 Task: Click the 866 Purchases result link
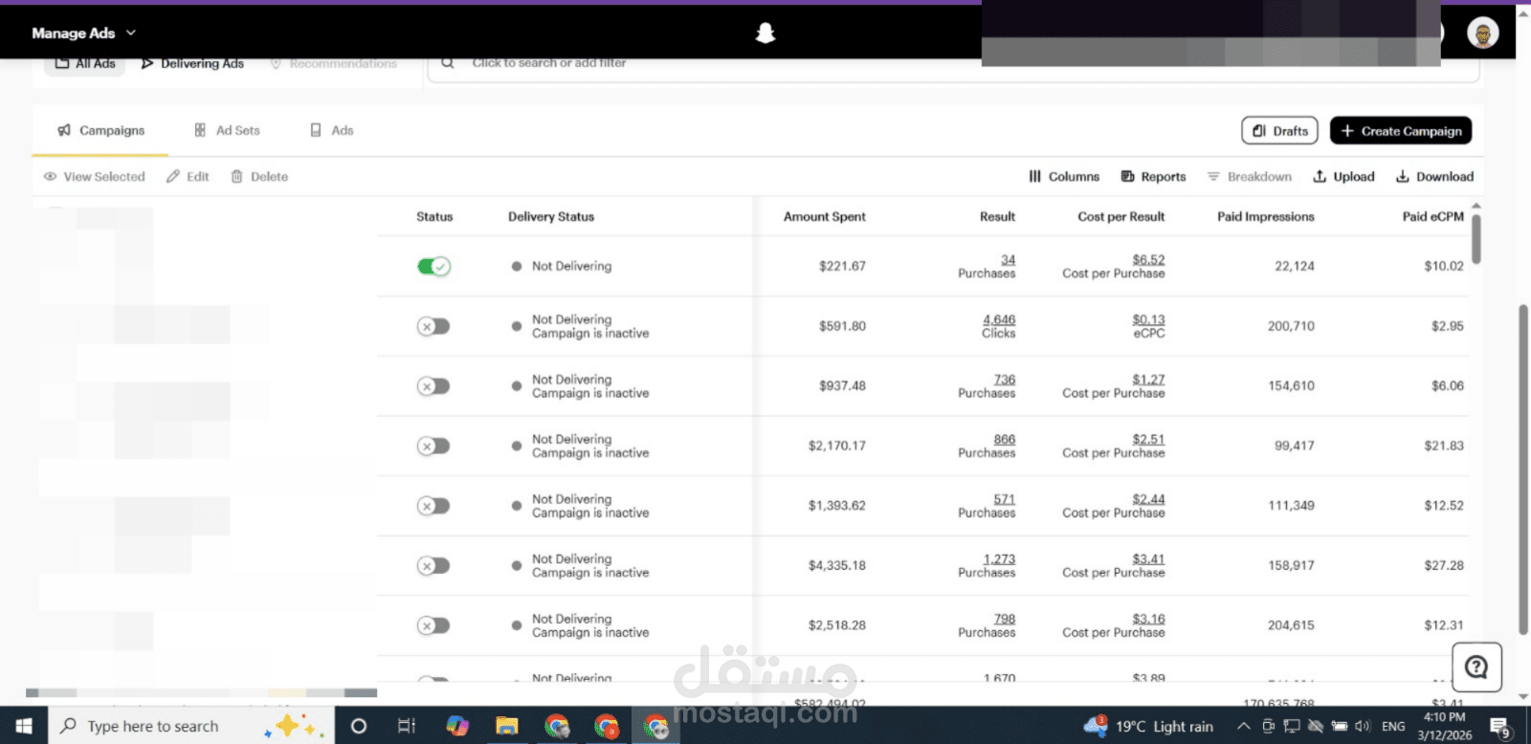pos(1005,440)
